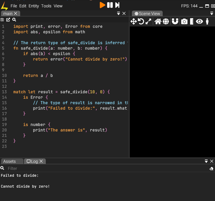215x201 pixels.
Task: Start playback with the orange Play button
Action: [102, 5]
